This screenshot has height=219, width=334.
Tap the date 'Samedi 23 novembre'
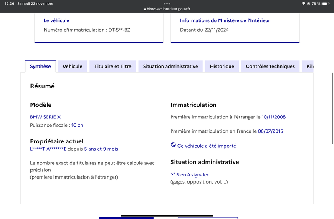point(35,3)
